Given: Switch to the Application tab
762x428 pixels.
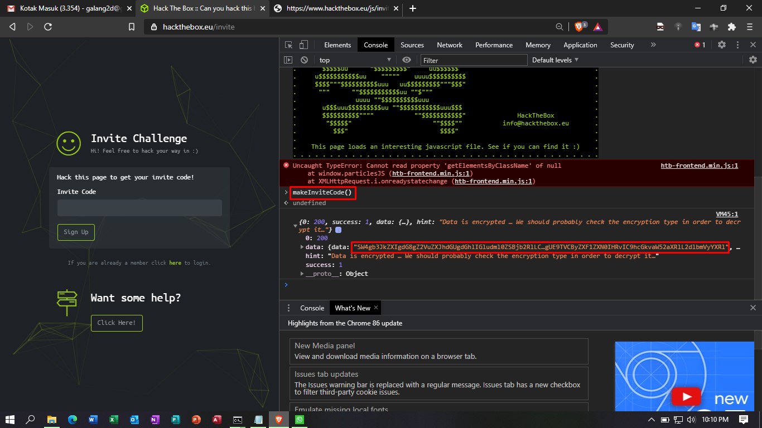Looking at the screenshot, I should pyautogui.click(x=580, y=45).
